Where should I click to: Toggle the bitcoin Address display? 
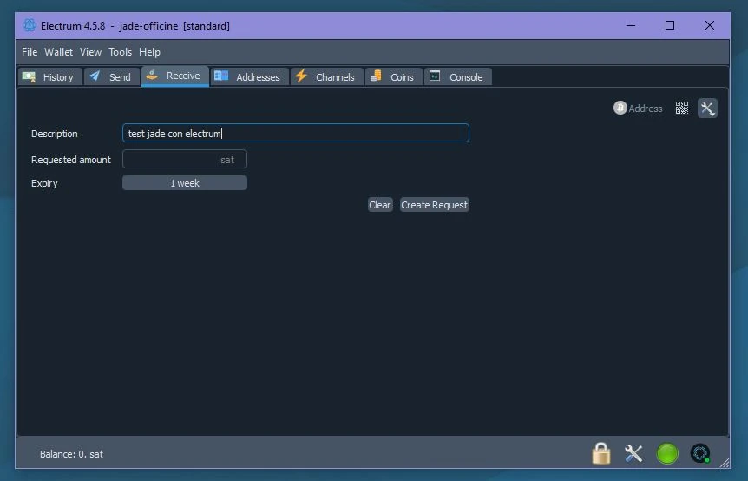(x=638, y=109)
